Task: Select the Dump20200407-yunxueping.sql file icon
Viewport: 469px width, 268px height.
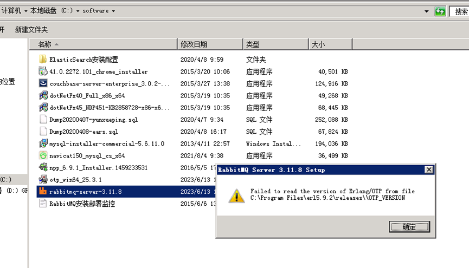Action: (x=43, y=119)
